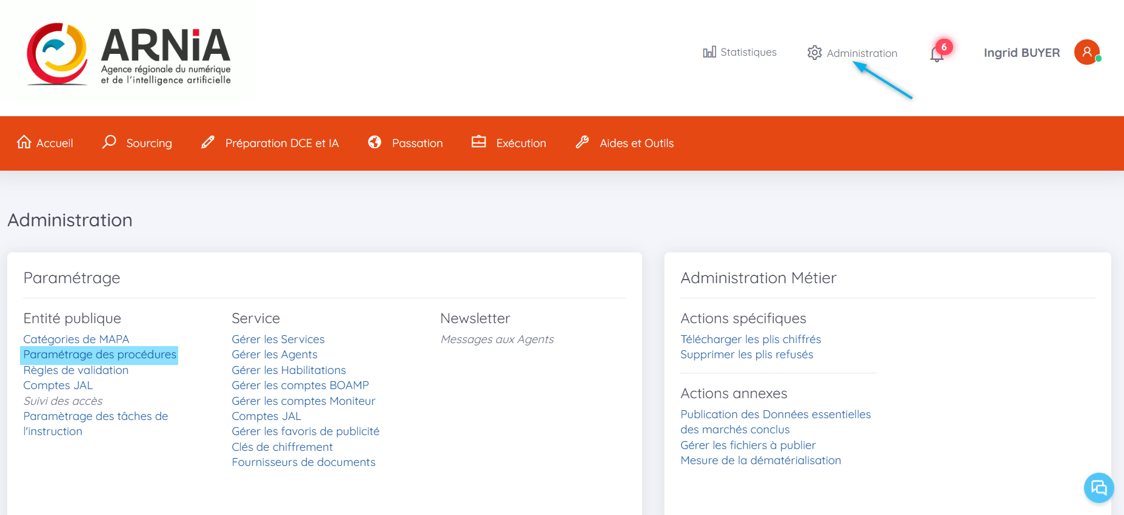The width and height of the screenshot is (1124, 515).
Task: Open the chat bubble widget
Action: point(1098,487)
